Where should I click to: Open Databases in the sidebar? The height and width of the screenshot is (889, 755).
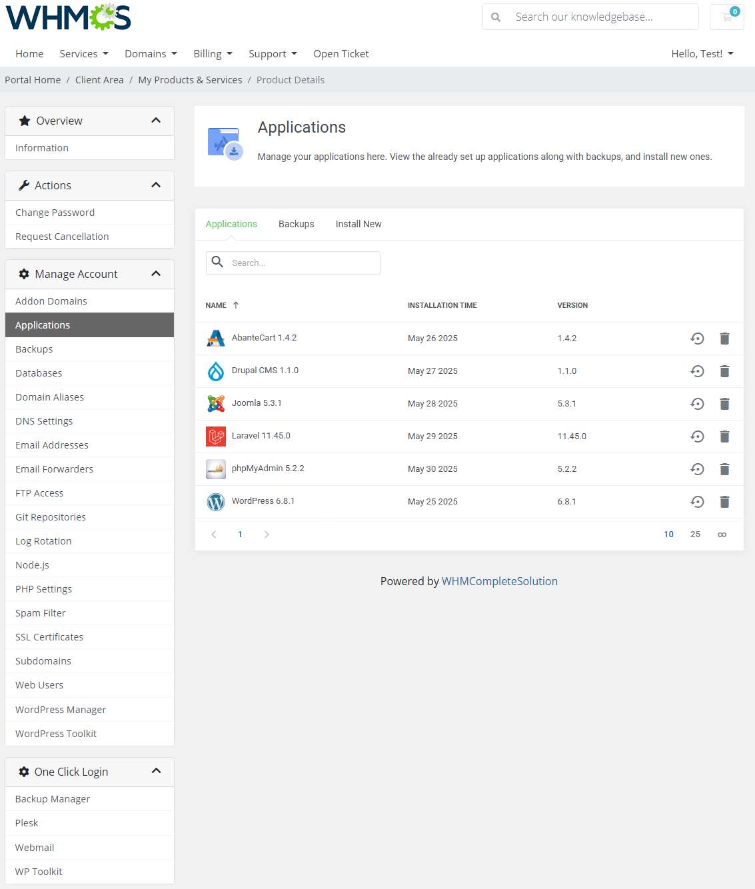coord(89,373)
